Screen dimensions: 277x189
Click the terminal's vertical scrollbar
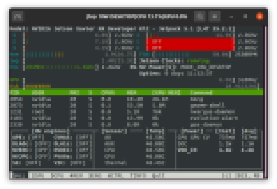click(265, 102)
